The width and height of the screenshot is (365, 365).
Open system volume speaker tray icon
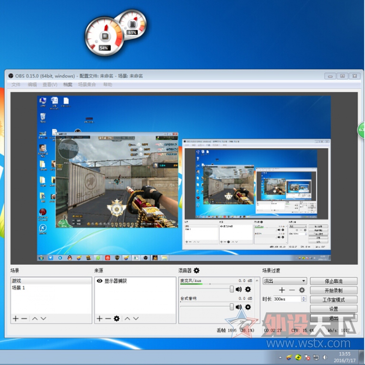pyautogui.click(x=325, y=357)
